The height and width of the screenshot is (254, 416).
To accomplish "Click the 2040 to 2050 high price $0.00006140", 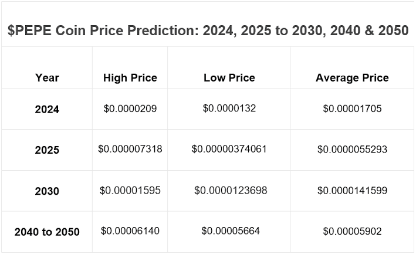I will click(x=130, y=231).
